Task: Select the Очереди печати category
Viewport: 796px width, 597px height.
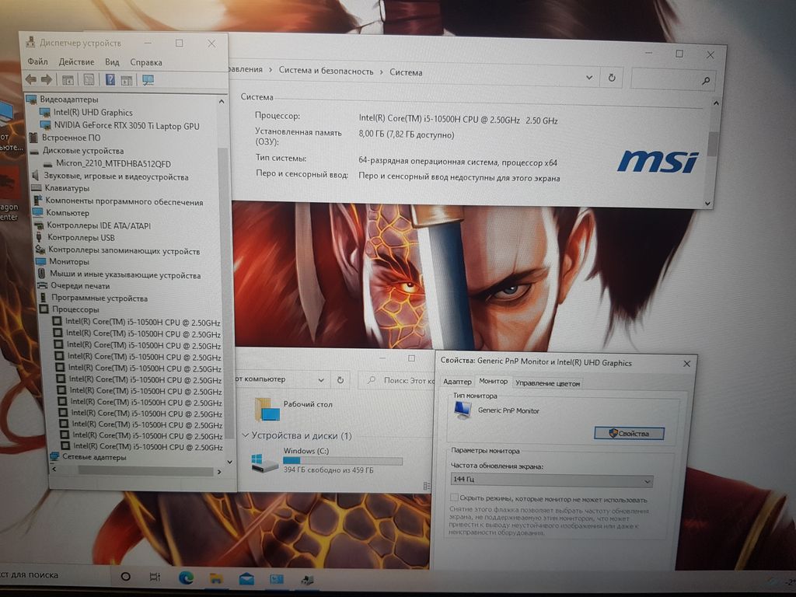Action: (x=80, y=286)
